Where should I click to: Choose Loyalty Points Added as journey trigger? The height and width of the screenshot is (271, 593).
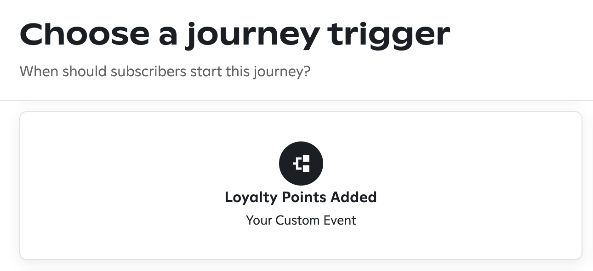coord(301,186)
